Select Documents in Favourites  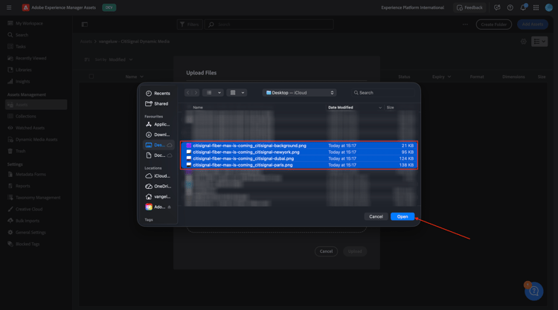coord(158,155)
